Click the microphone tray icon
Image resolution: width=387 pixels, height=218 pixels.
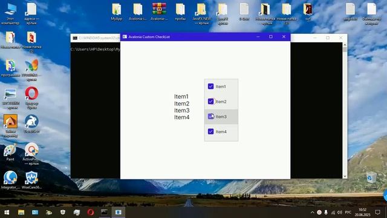[x=326, y=213]
